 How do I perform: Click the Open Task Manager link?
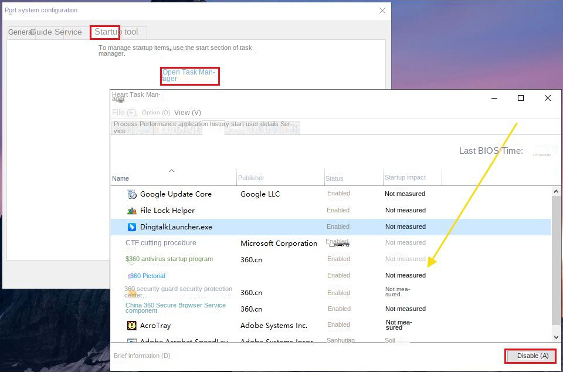(x=189, y=76)
